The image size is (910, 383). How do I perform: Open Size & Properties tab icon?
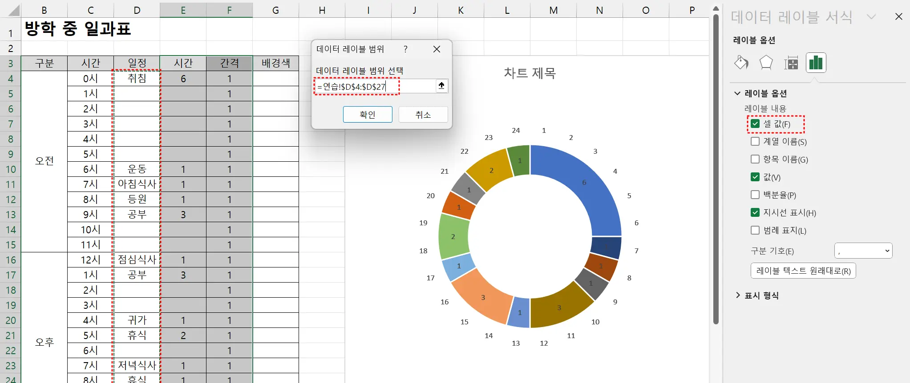point(791,63)
